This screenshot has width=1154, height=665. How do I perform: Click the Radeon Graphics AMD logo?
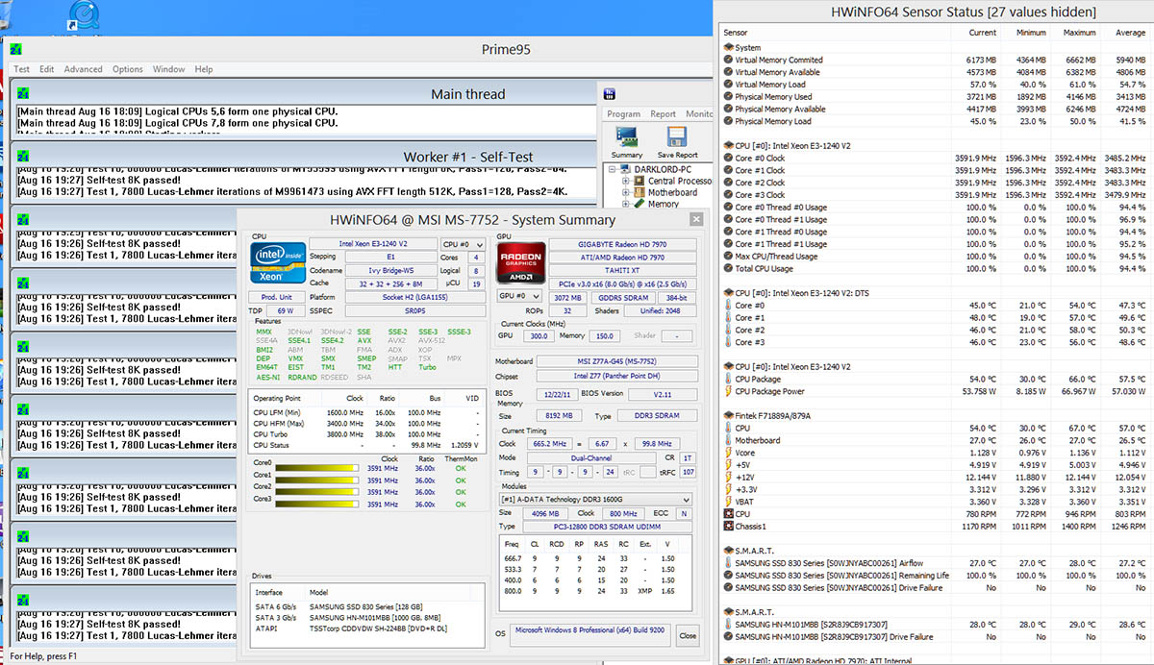(x=520, y=262)
